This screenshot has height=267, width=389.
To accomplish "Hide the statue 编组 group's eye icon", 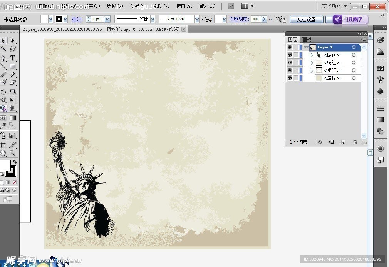I will [290, 55].
